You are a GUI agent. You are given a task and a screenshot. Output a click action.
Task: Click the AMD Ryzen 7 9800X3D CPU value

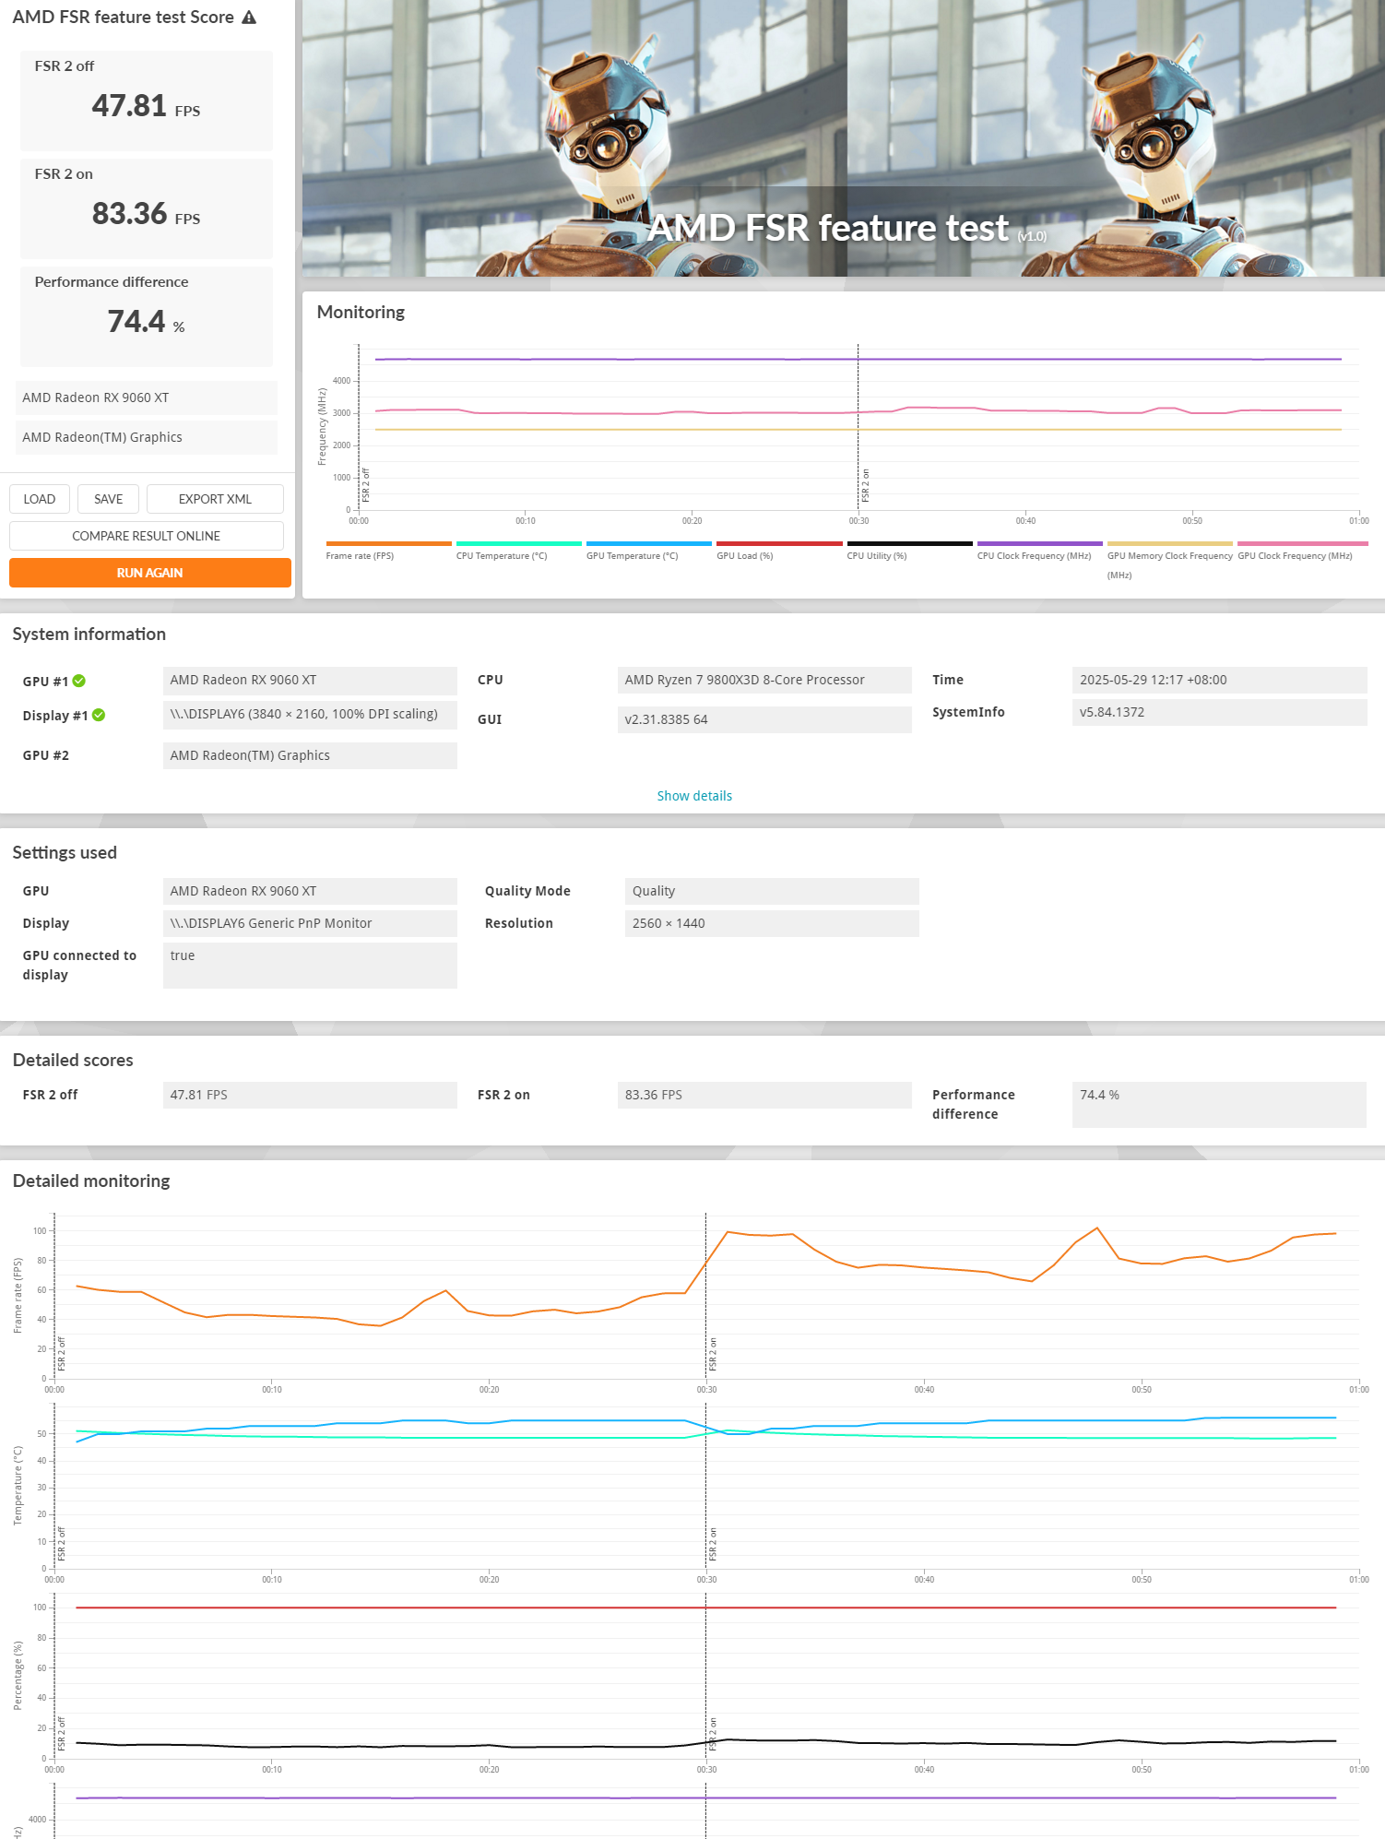(x=764, y=681)
